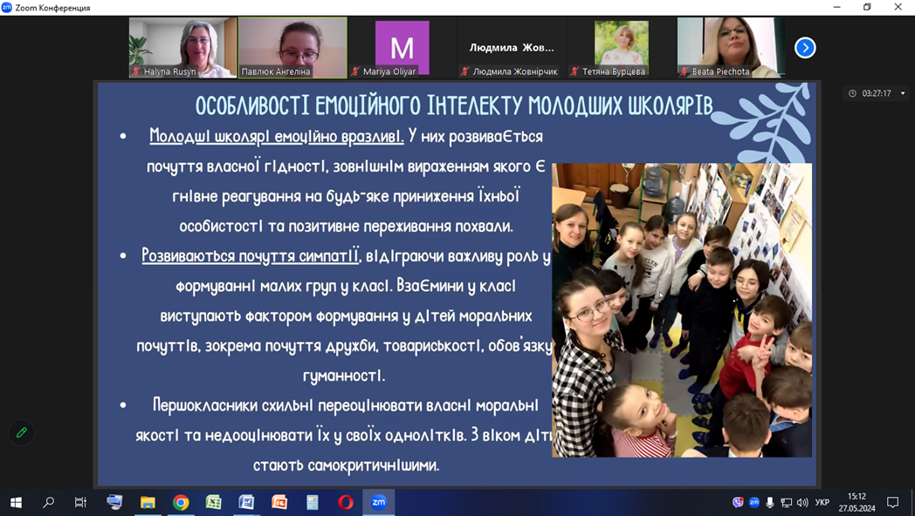Click the Viber icon in system tray
The image size is (915, 516).
pyautogui.click(x=738, y=502)
